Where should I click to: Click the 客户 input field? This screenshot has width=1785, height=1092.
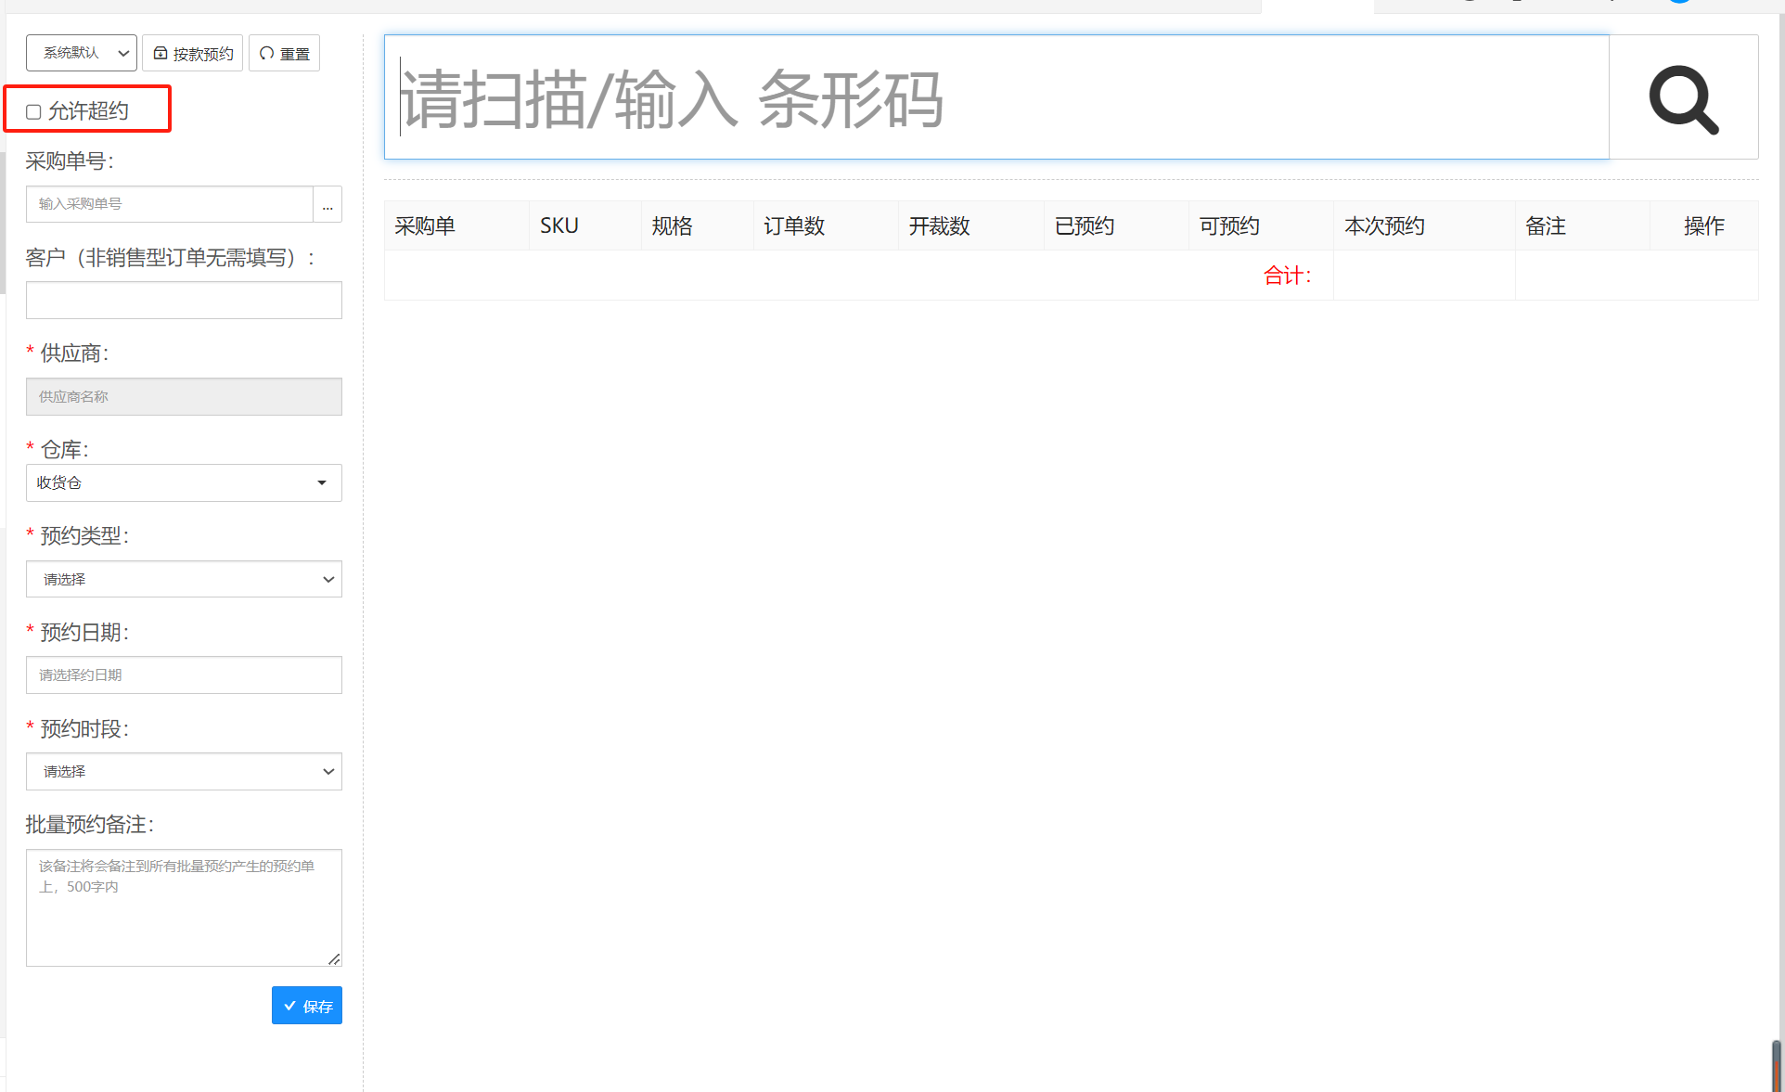point(184,301)
